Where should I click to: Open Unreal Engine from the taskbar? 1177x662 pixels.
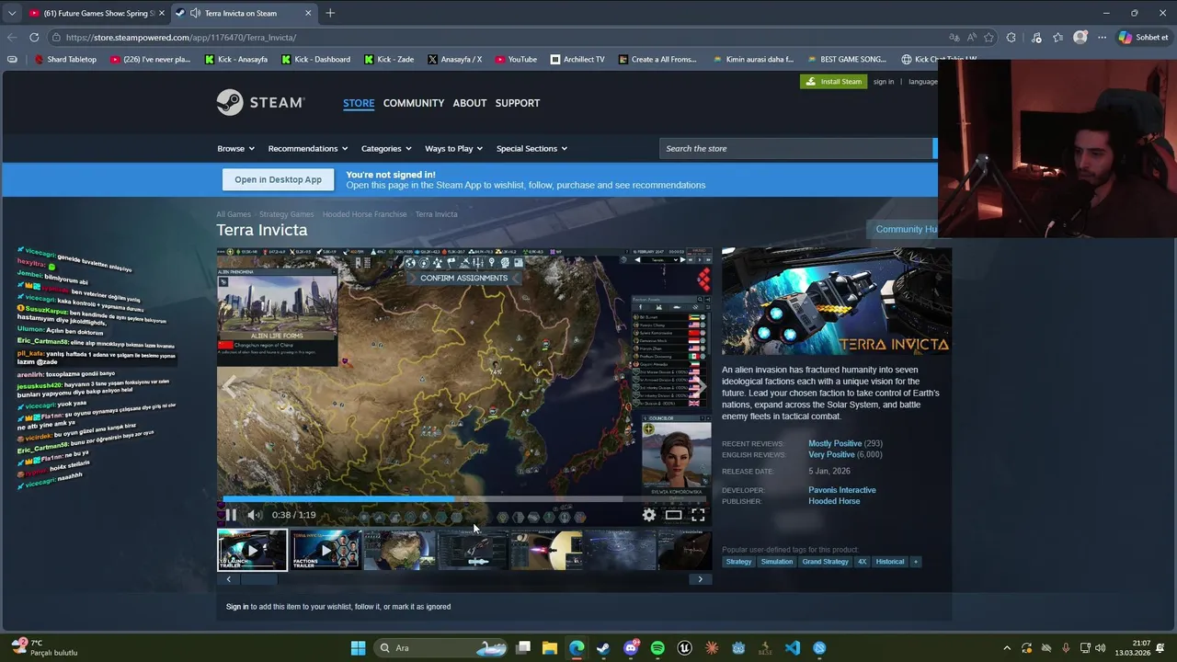684,648
